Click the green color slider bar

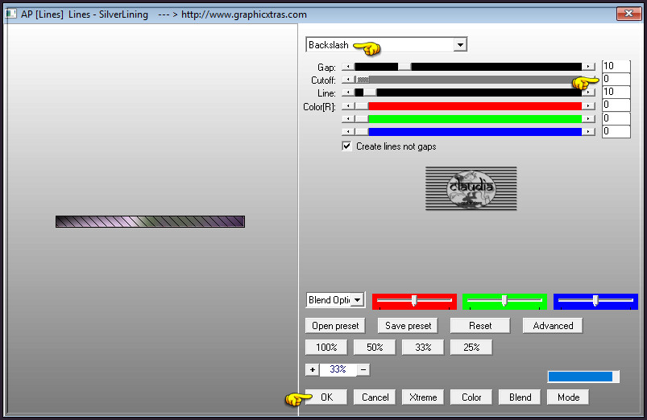tap(475, 119)
